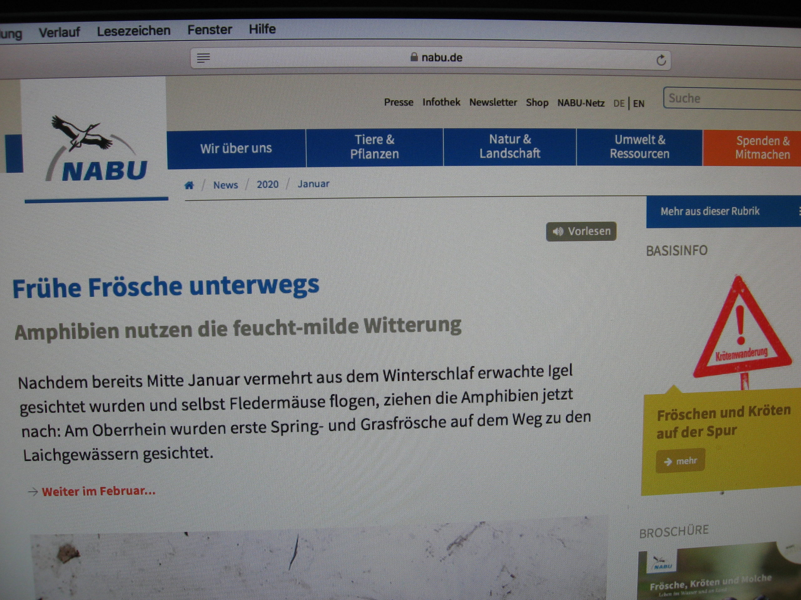The width and height of the screenshot is (801, 600).
Task: Open the Wir über uns navigation tab
Action: coord(237,149)
